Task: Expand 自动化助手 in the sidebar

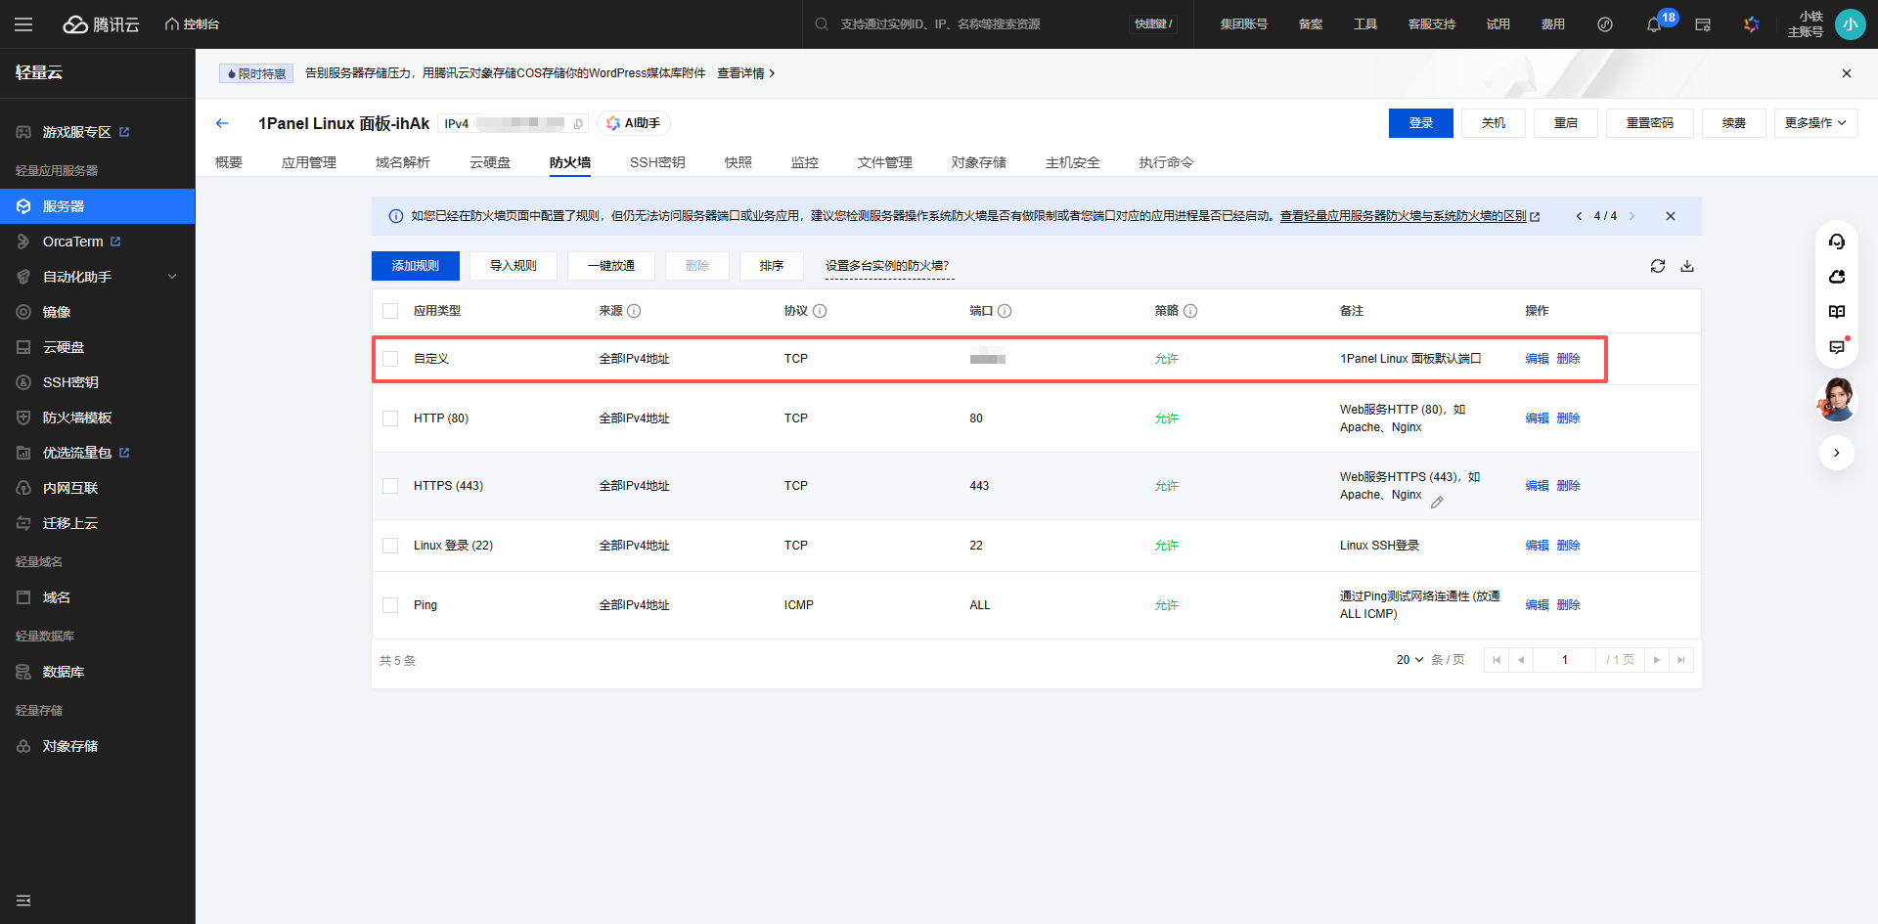Action: coord(97,277)
